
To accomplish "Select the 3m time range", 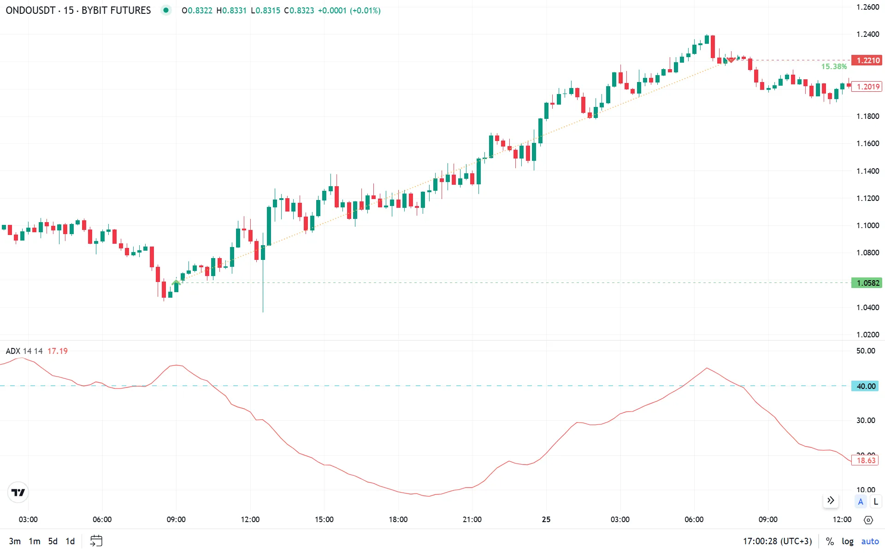I will click(15, 541).
